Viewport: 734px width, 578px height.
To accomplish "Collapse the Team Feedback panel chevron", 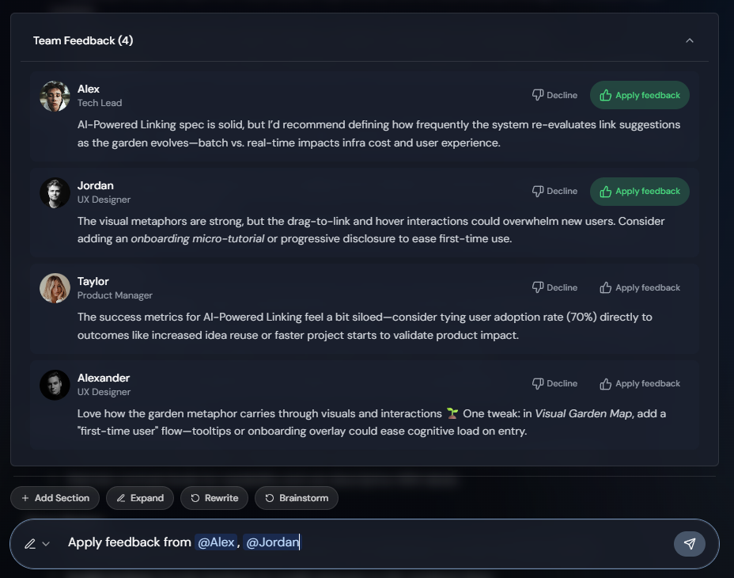I will click(690, 40).
